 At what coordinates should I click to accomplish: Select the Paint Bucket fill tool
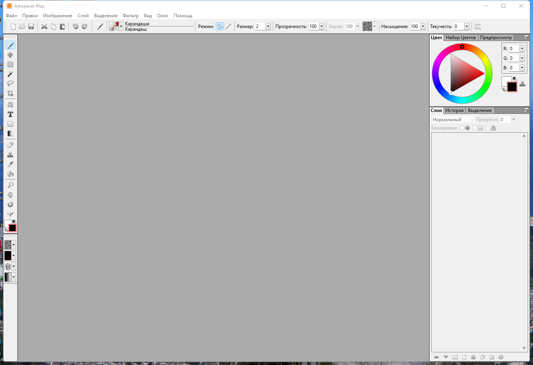click(x=10, y=174)
